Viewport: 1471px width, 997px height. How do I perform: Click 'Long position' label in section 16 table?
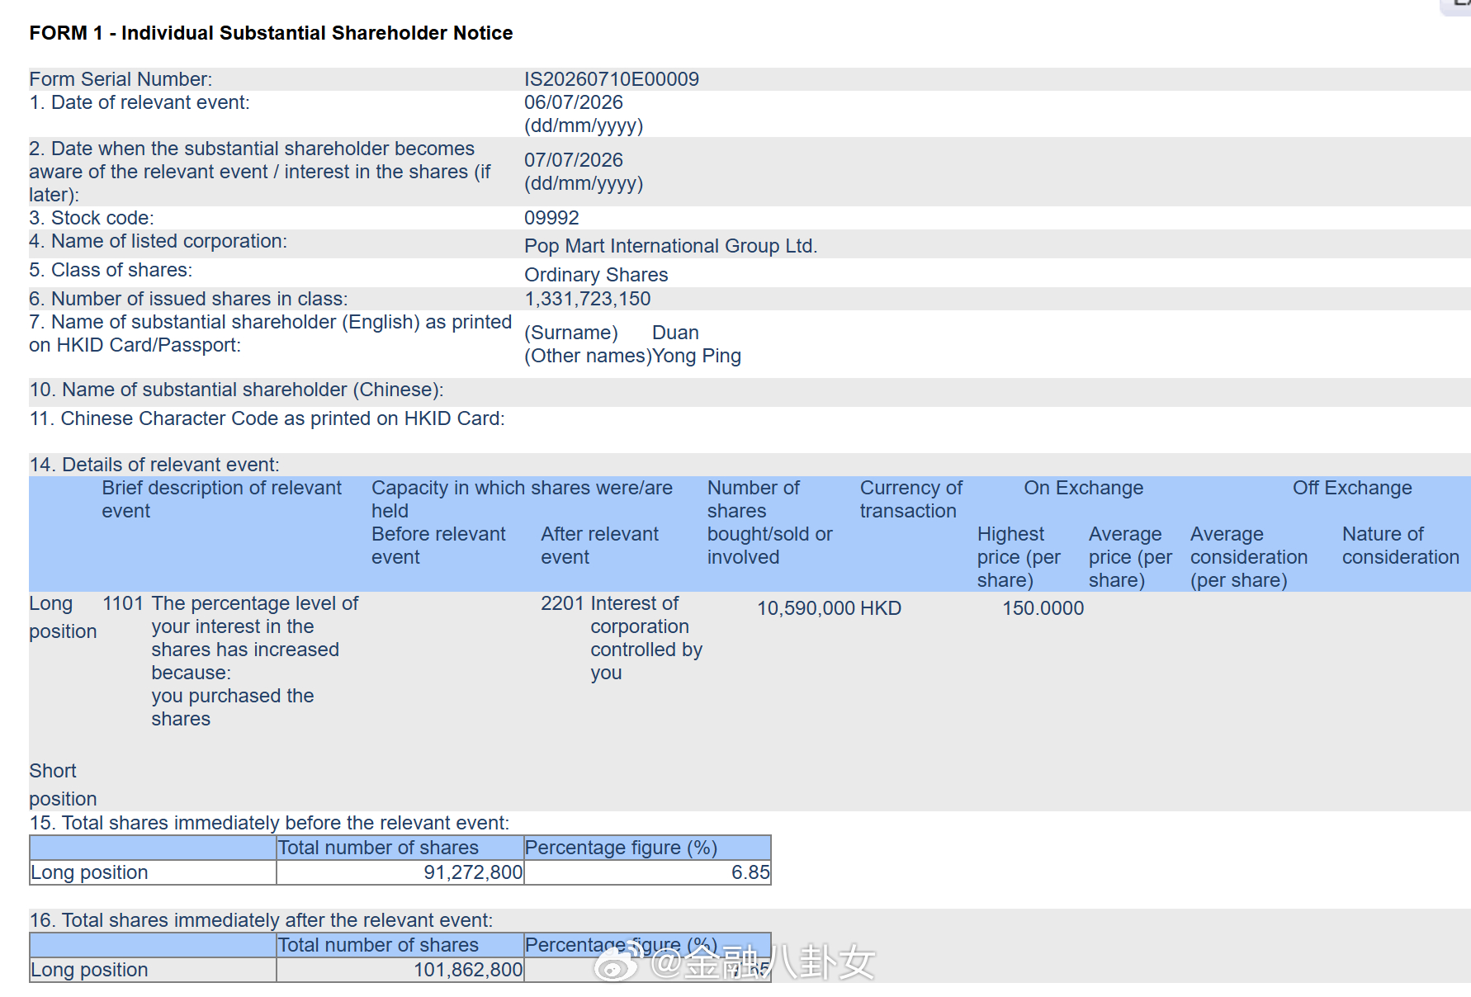89,970
